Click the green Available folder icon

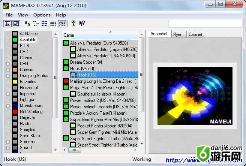[x=15, y=40]
